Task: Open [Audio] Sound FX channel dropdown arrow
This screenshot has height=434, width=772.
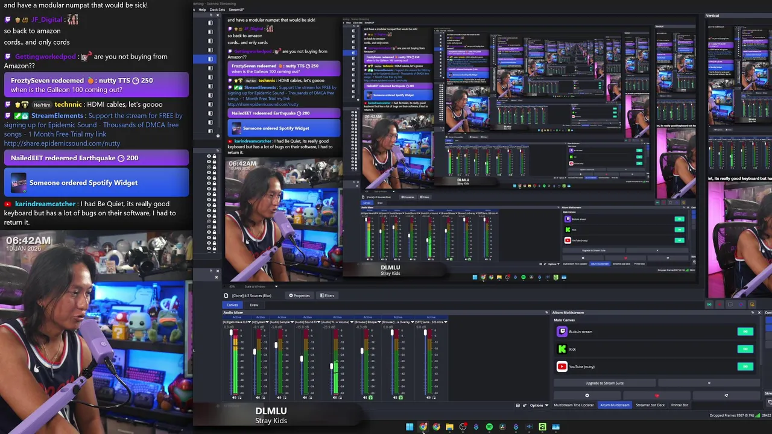Action: 319,322
